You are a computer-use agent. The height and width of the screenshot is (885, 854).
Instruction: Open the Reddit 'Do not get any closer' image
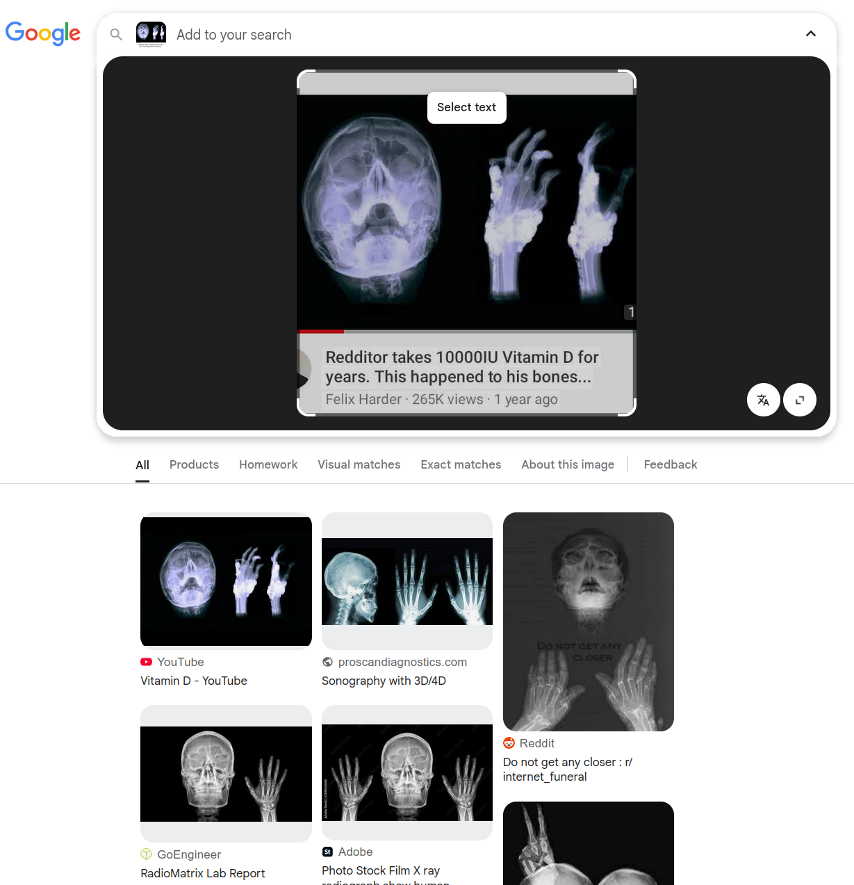tap(589, 622)
